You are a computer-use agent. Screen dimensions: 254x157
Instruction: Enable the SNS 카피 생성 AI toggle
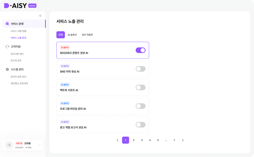click(141, 69)
